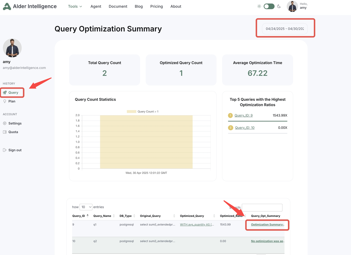This screenshot has height=255, width=351.
Task: Open the entries-per-page dropdown showing 10
Action: coord(86,207)
